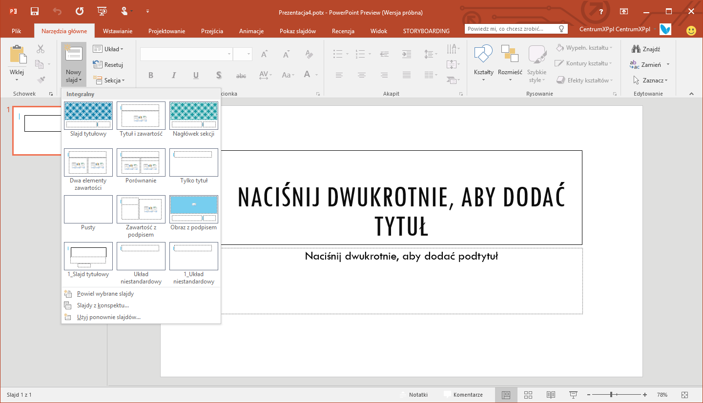Open the font name combo box
The image size is (703, 403).
[x=186, y=54]
